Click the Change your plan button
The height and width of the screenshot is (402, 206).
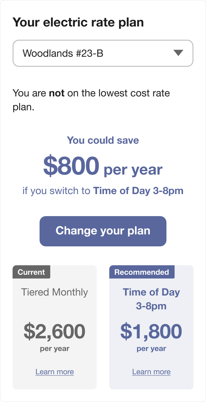pos(103,231)
